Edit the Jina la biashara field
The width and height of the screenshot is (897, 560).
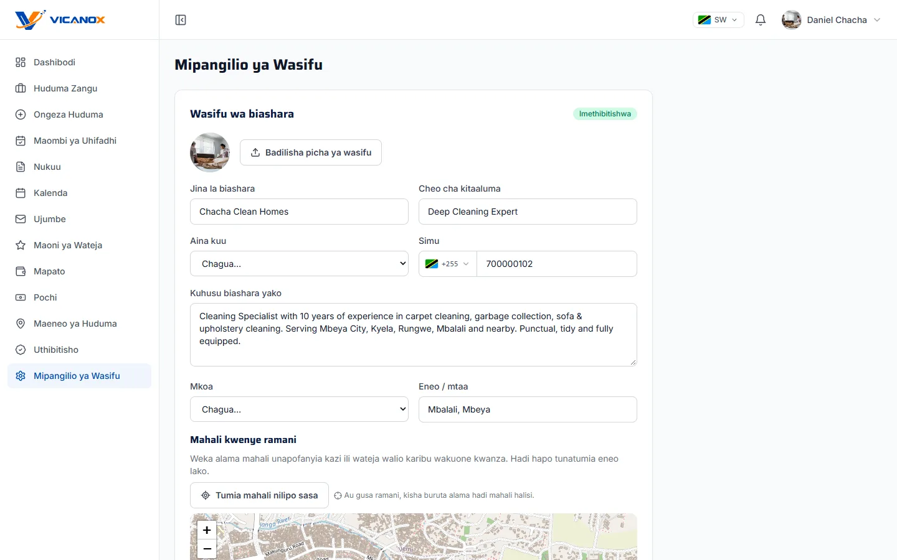click(299, 212)
